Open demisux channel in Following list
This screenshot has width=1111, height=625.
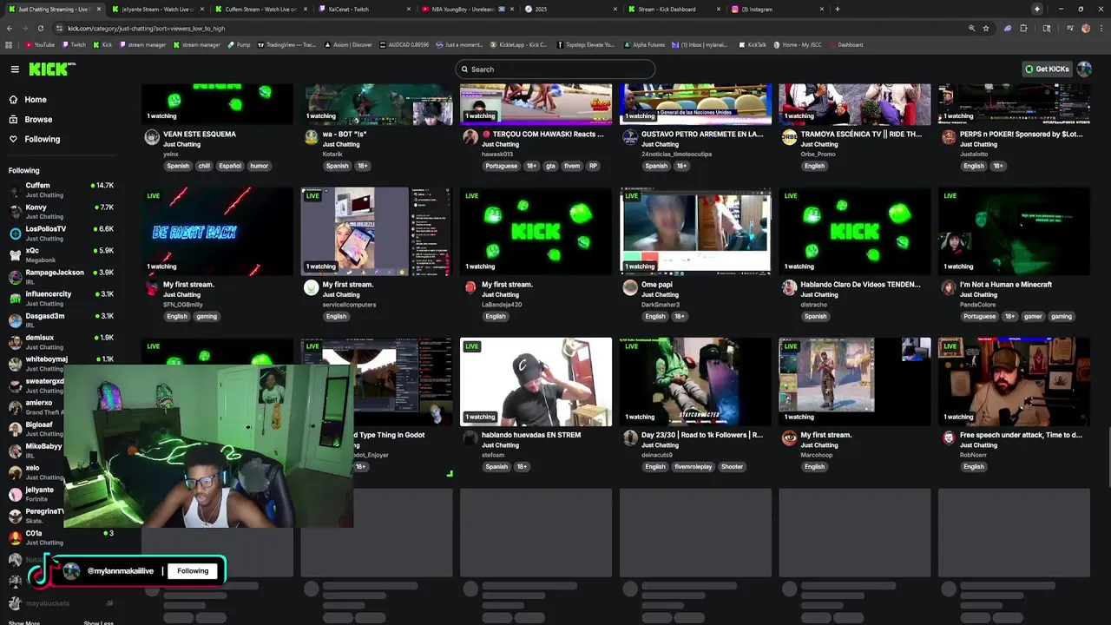click(61, 342)
